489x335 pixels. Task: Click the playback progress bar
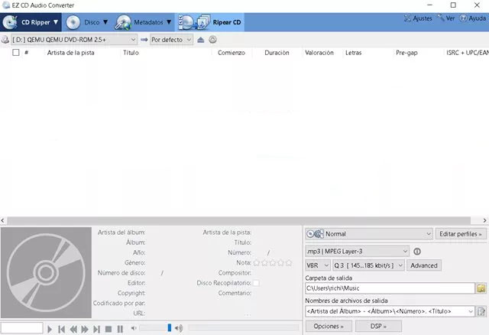coord(243,328)
